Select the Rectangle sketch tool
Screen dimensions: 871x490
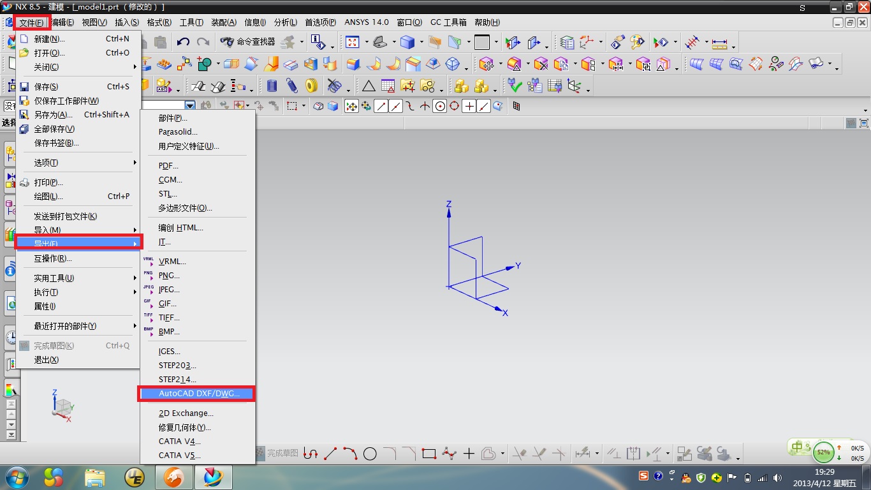tap(428, 454)
